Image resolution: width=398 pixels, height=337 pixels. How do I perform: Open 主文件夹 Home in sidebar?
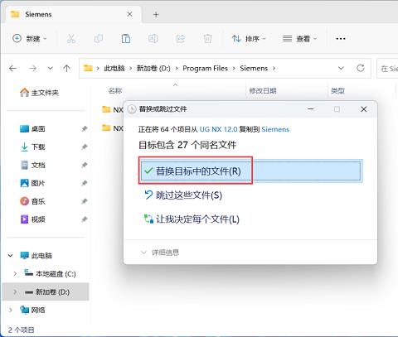(40, 93)
